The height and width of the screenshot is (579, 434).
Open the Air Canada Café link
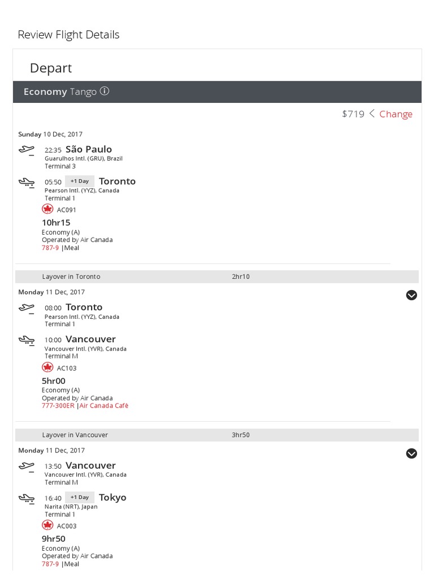[x=104, y=405]
